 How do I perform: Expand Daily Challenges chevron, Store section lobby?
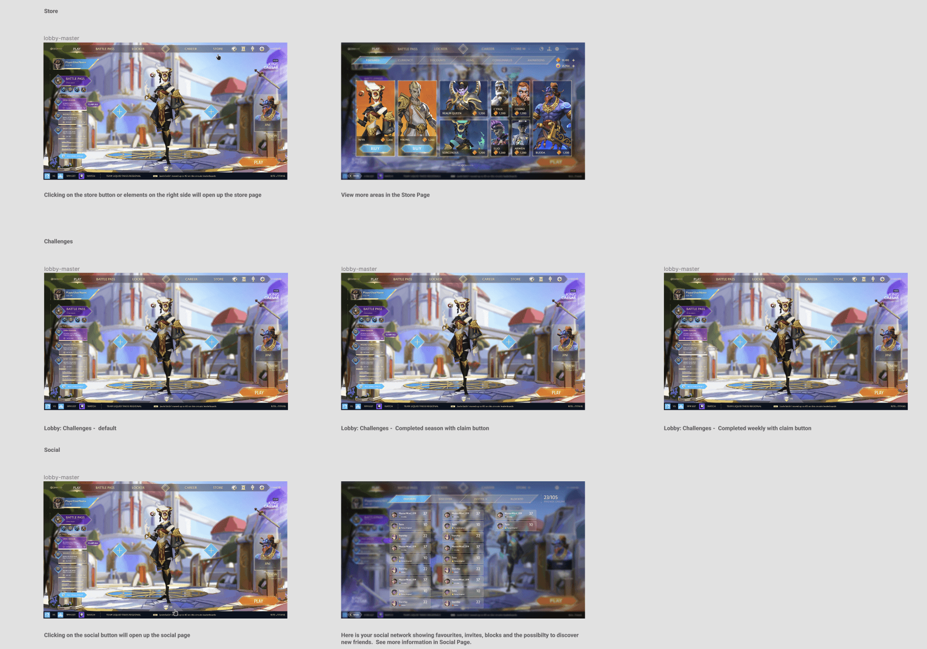tap(84, 136)
